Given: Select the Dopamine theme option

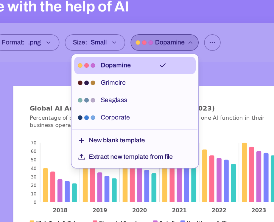Looking at the screenshot, I should [135, 65].
